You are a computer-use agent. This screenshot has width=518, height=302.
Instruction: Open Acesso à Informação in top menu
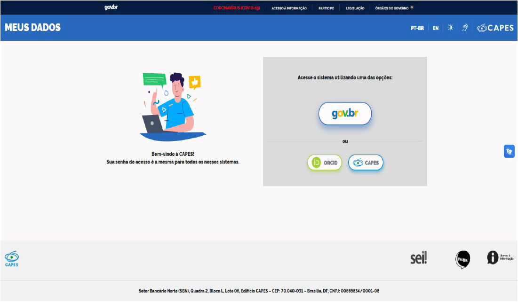289,8
